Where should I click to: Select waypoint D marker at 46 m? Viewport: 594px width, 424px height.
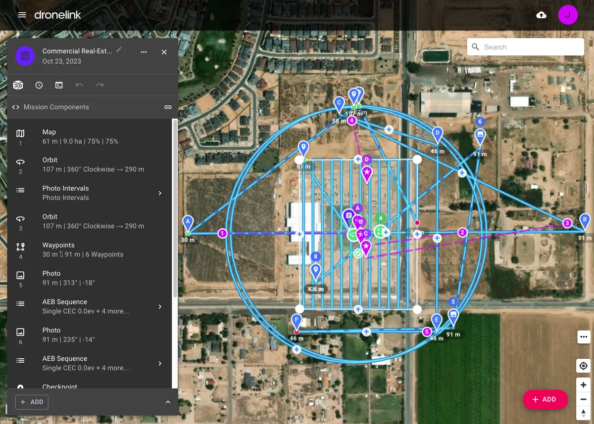pos(437,135)
